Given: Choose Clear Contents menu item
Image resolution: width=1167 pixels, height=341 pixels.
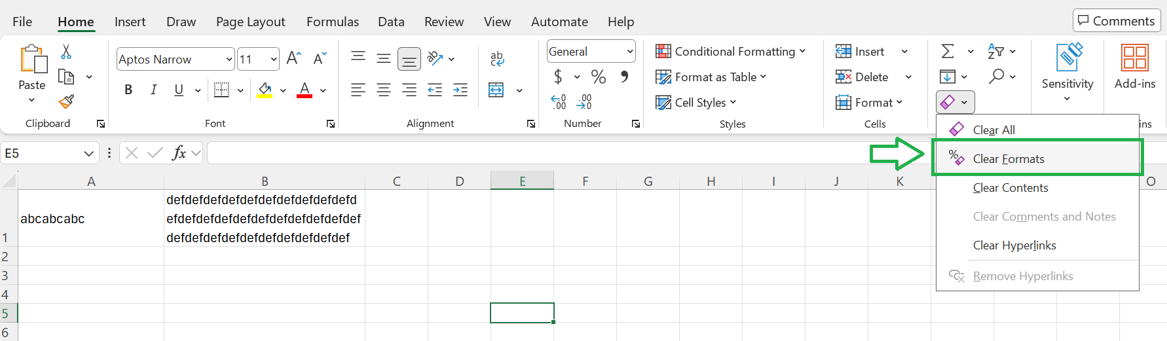Looking at the screenshot, I should (x=1037, y=188).
